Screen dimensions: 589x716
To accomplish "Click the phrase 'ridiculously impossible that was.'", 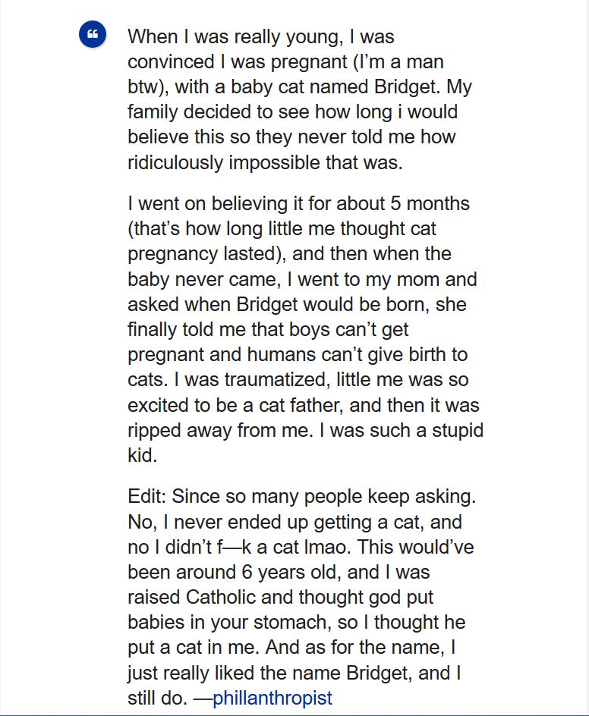I will (265, 162).
